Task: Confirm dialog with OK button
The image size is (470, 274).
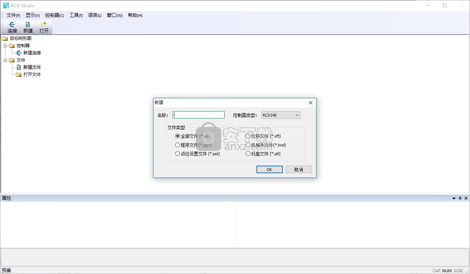Action: click(270, 170)
